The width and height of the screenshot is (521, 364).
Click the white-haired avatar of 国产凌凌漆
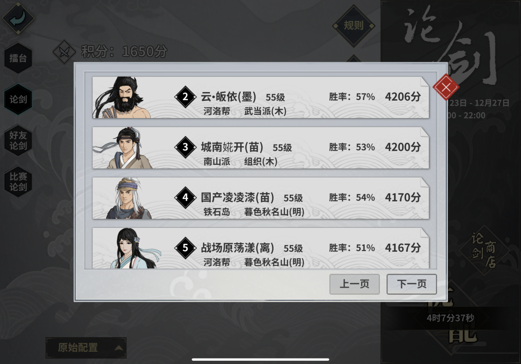(128, 198)
